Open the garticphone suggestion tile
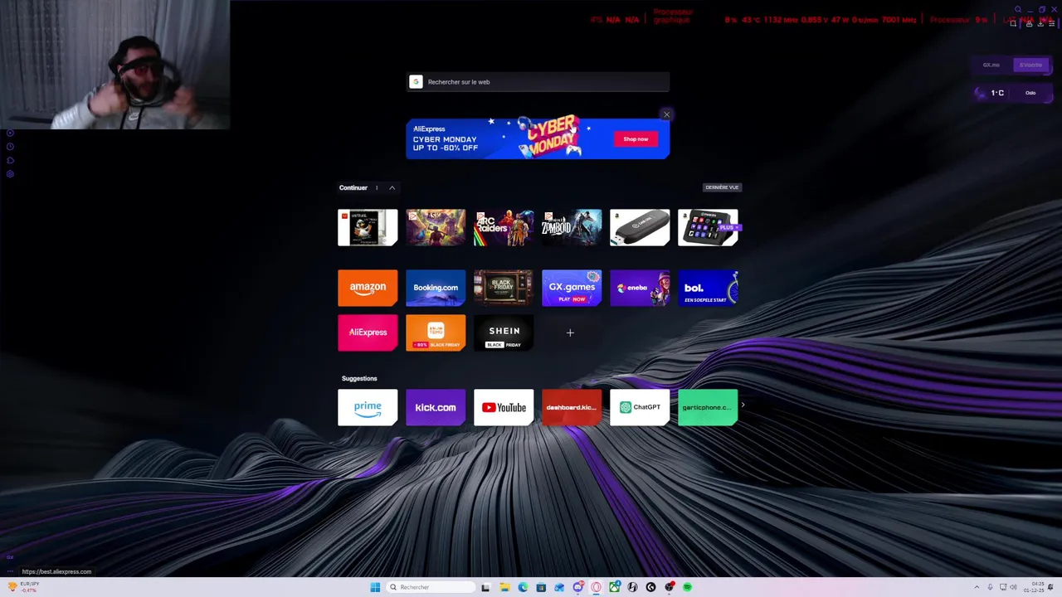Image resolution: width=1062 pixels, height=597 pixels. coord(708,407)
